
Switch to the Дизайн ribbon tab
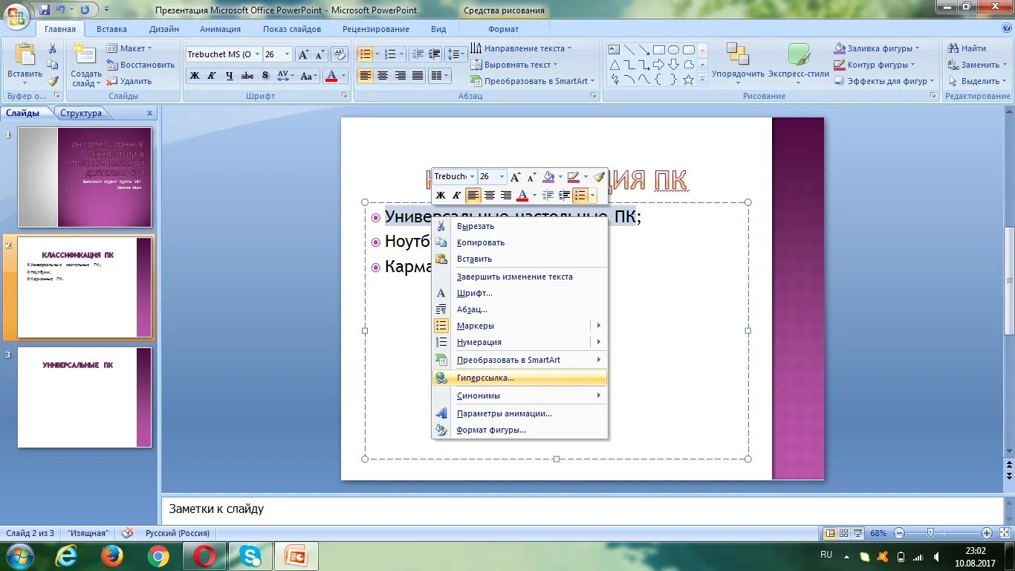[163, 29]
